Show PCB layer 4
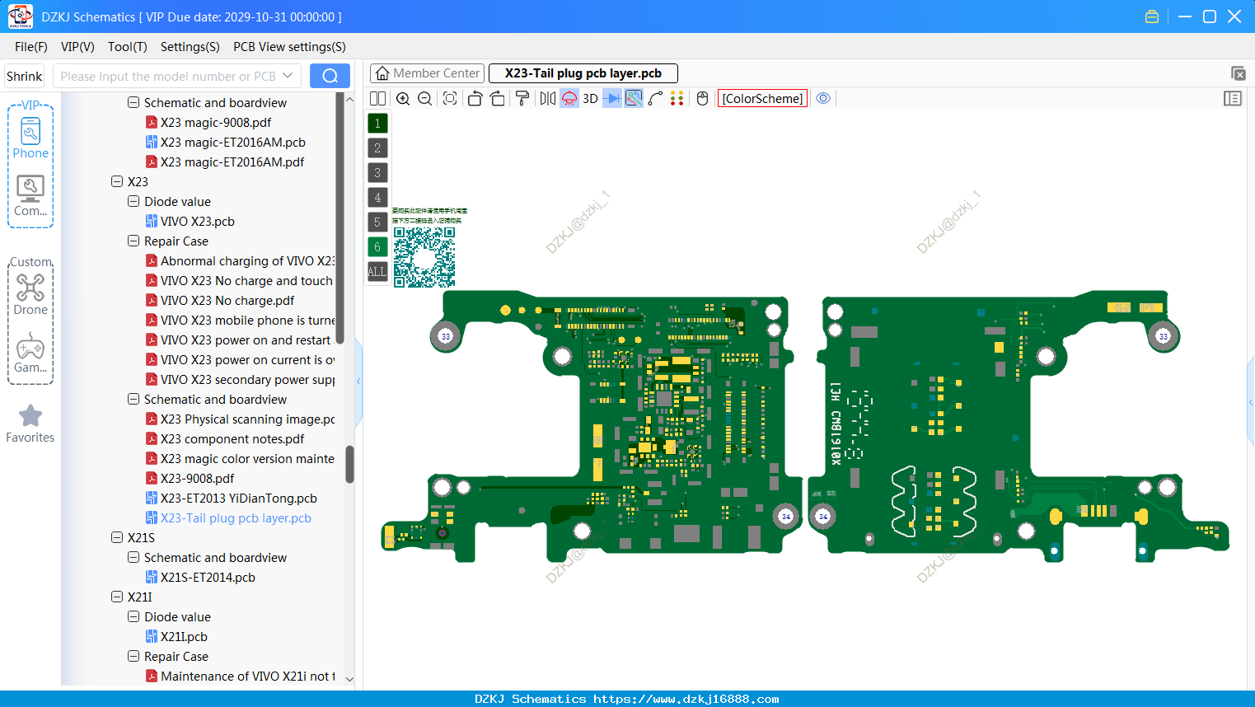 coord(377,198)
